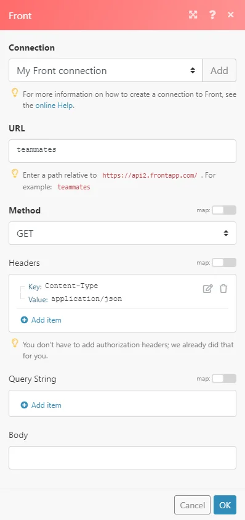Expand the Front dialog to fullscreen
This screenshot has width=245, height=520.
(x=193, y=15)
